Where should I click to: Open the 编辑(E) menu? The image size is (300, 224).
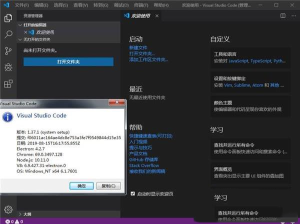point(41,5)
